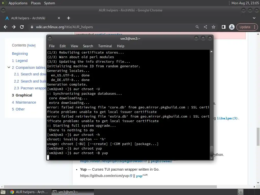Click the Update button in Chrome
Image resolution: width=260 pixels, height=195 pixels.
[245, 27]
